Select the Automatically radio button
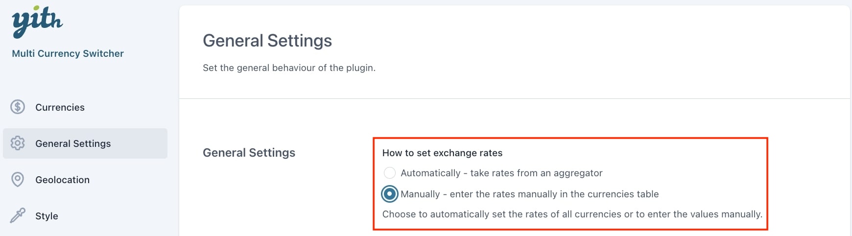 pyautogui.click(x=390, y=173)
